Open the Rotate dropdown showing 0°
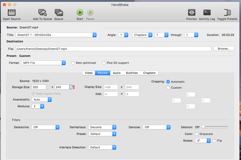Viewport: 241px width, 160px height. click(x=203, y=141)
